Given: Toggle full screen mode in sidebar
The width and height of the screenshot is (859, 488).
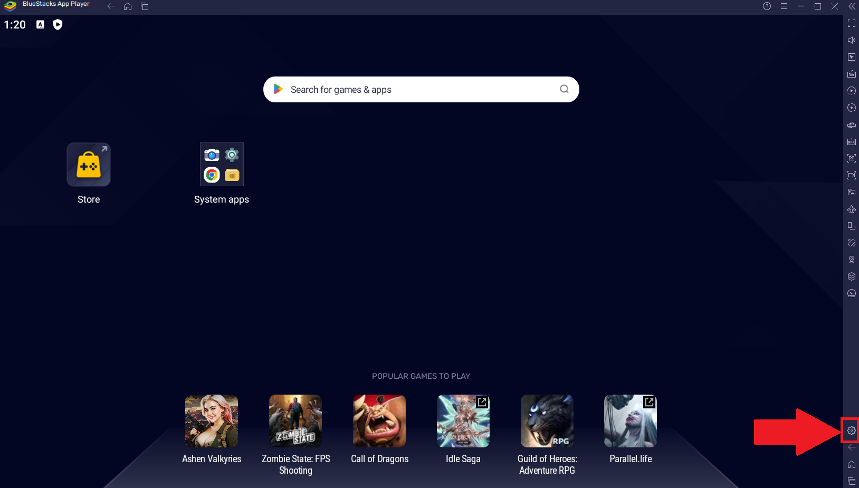Looking at the screenshot, I should (x=851, y=23).
